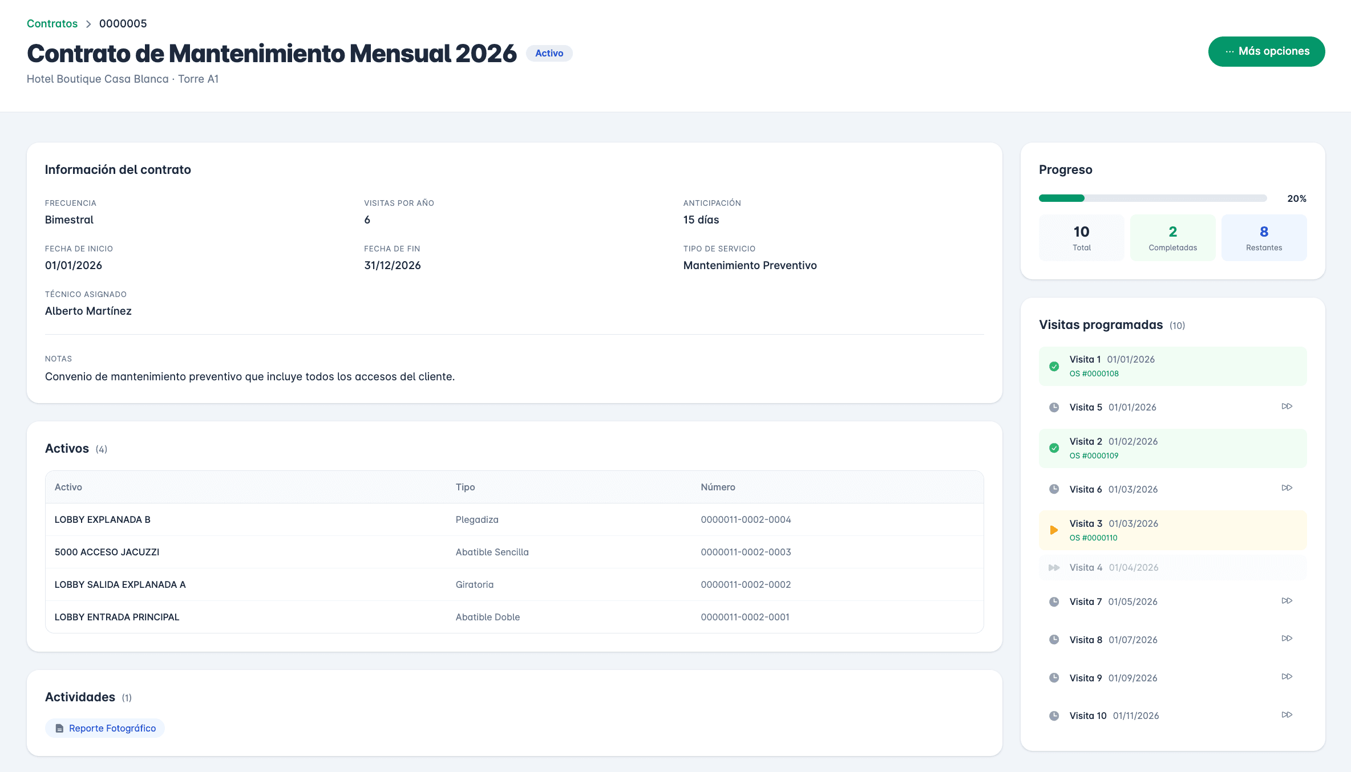The height and width of the screenshot is (772, 1351).
Task: Click skip icon on Visita 8 row
Action: tap(1287, 639)
